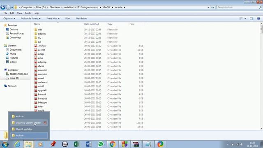Select the accctrl header file
Image resolution: width=263 pixels, height=148 pixels.
click(42, 50)
